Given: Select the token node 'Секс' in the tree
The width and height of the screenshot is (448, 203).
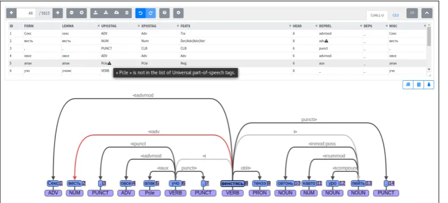Looking at the screenshot, I should 53,183.
